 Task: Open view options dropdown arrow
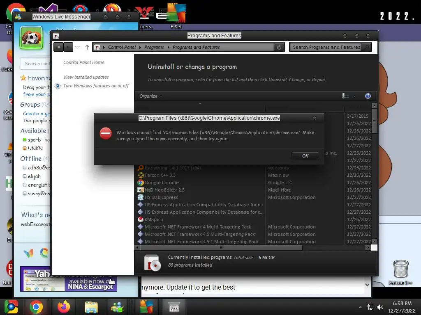pos(354,96)
